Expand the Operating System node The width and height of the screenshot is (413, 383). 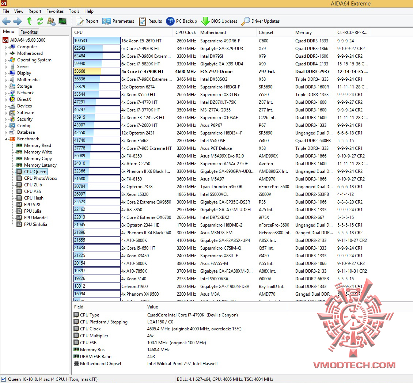[x=6, y=60]
